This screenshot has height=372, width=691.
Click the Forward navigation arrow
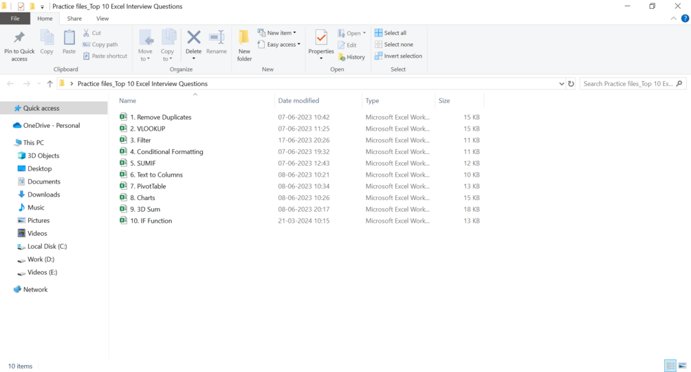click(x=26, y=84)
